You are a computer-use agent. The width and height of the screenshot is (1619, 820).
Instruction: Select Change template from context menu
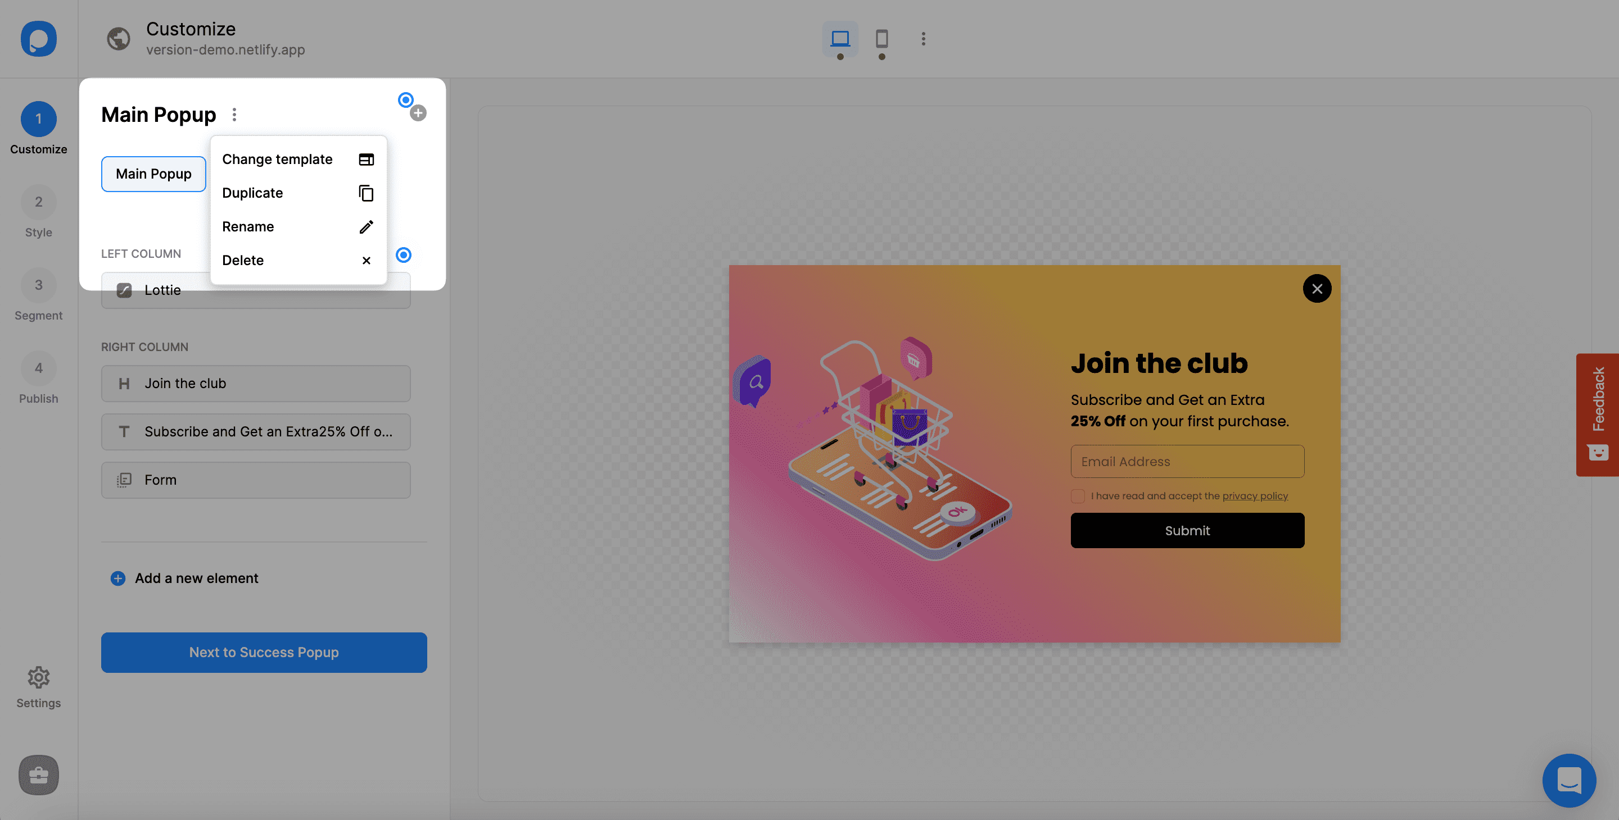277,159
